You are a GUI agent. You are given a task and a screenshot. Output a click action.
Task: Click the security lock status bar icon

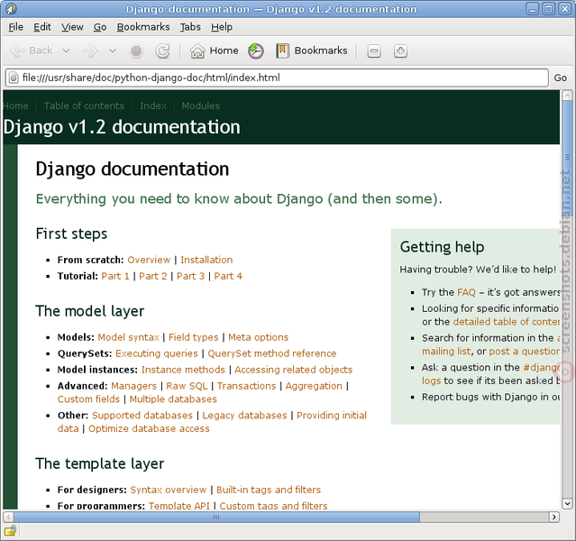(x=10, y=530)
